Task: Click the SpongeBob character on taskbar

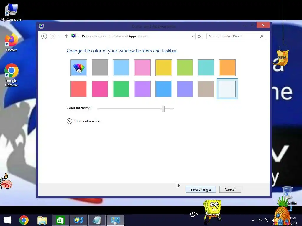Action: coord(212,212)
